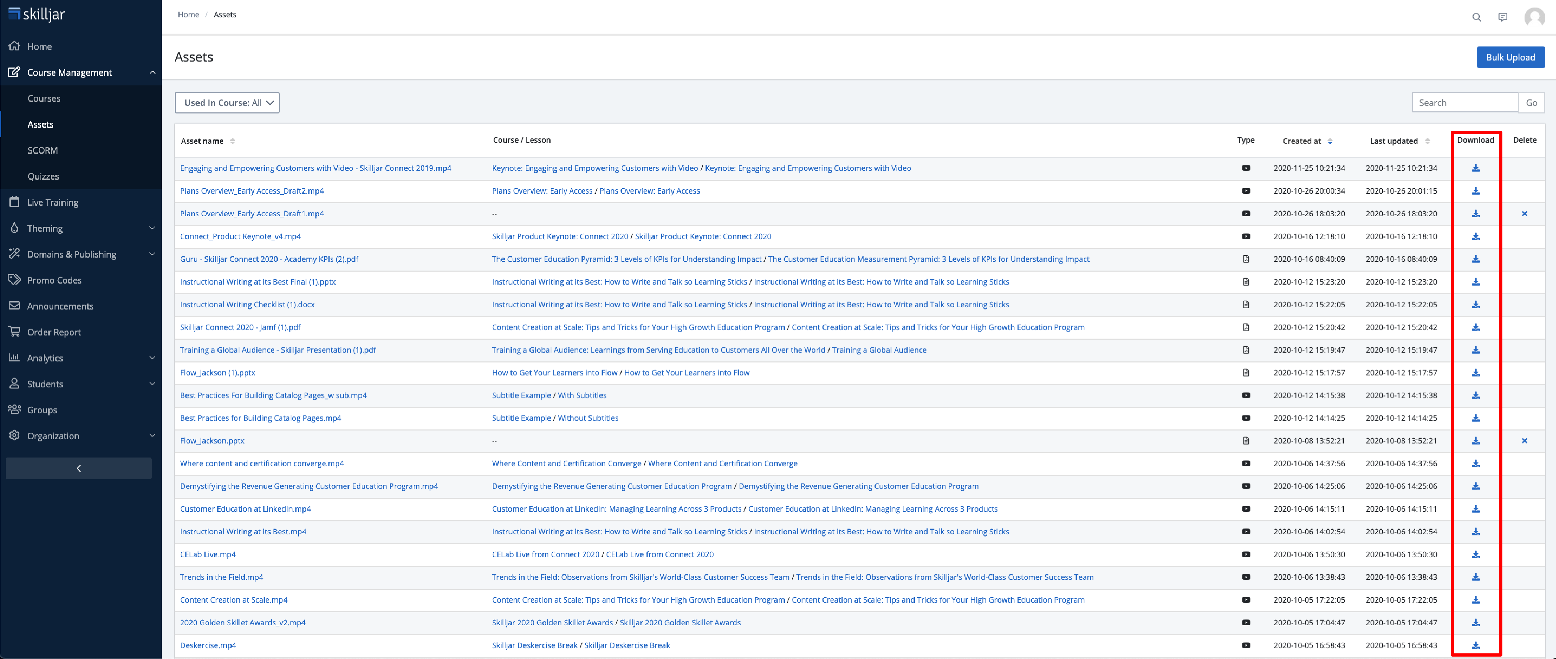Delete Plans Overview_Early Access_Draft1.mp4 asset
The image size is (1556, 659).
point(1524,213)
